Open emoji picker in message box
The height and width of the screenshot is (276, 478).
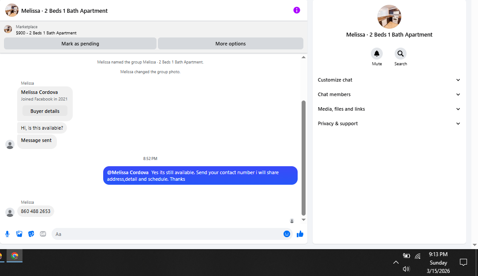287,234
